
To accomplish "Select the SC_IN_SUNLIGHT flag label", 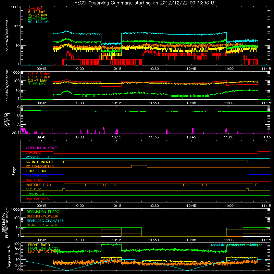I will pos(39,162).
